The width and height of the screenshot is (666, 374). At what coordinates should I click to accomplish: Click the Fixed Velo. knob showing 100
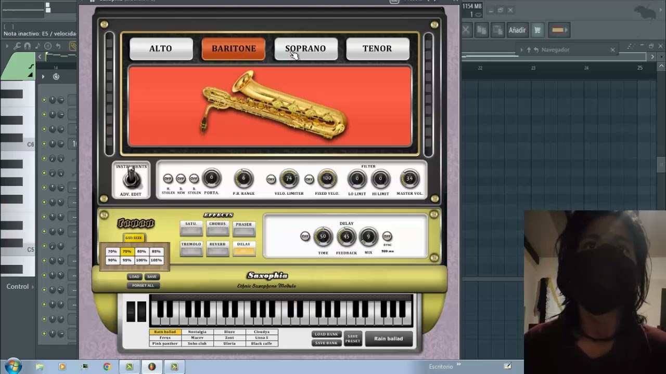coord(327,179)
